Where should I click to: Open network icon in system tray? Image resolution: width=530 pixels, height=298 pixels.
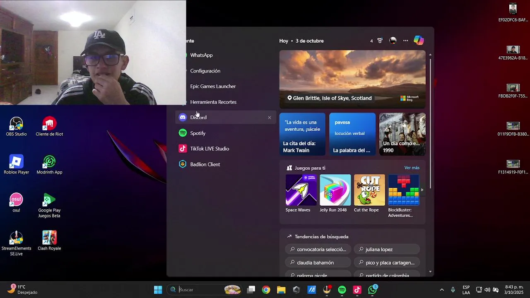click(x=479, y=290)
